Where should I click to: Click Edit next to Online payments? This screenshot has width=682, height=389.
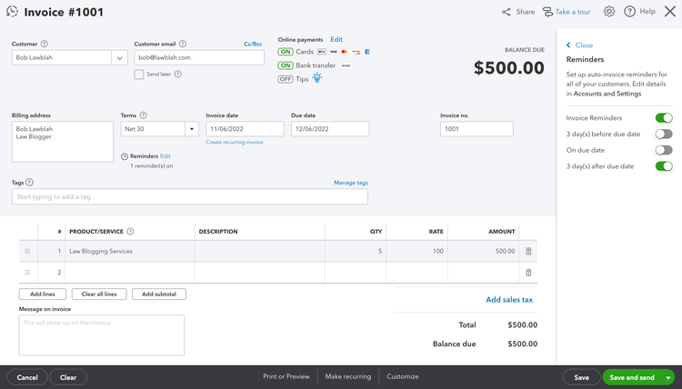(336, 40)
